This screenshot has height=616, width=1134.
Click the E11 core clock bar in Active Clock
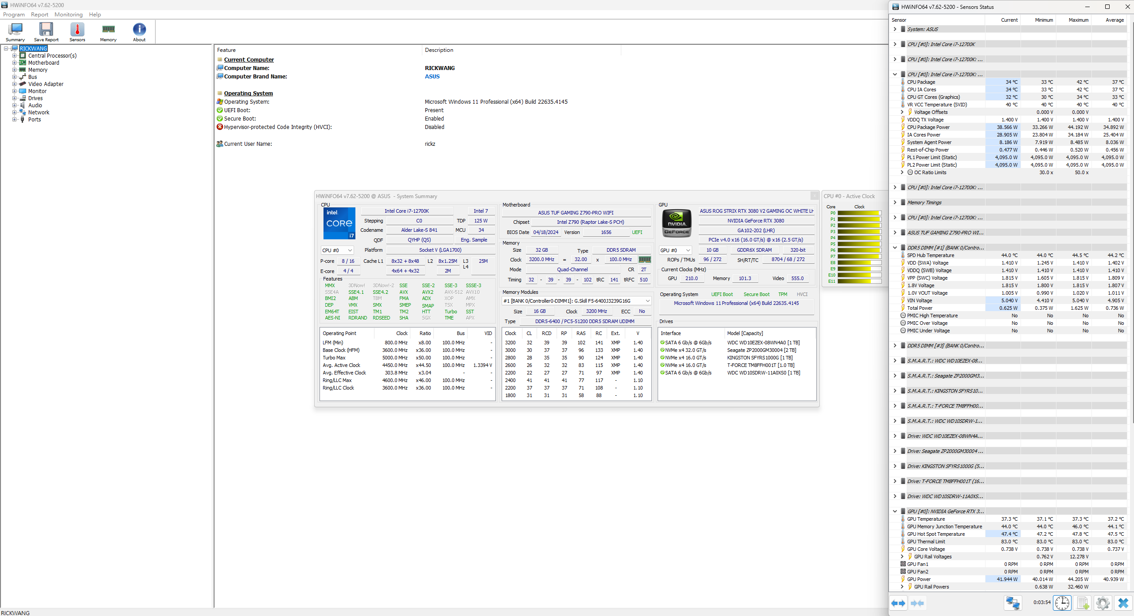point(859,281)
